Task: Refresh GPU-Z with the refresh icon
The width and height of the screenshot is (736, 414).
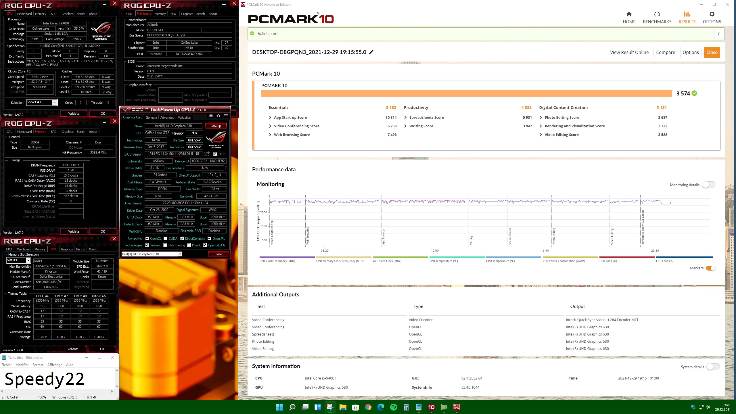Action: 218,116
